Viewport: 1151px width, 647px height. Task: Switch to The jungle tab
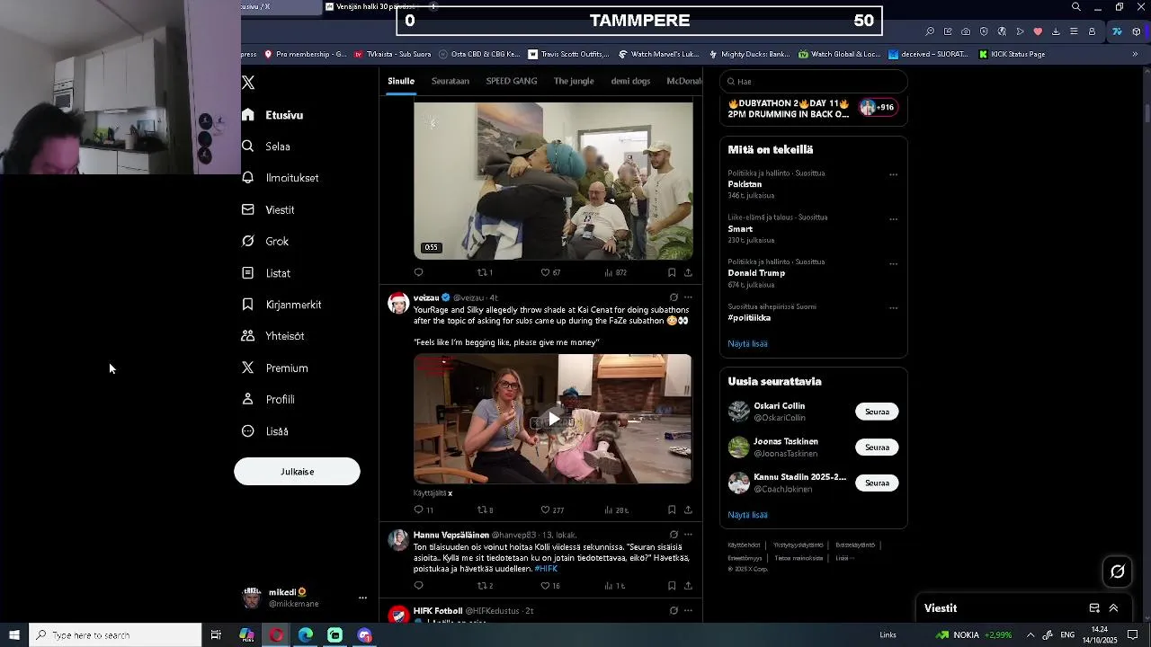[x=574, y=81]
